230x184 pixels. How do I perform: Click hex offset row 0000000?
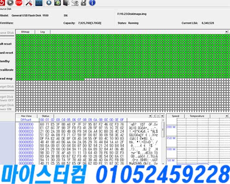click(26, 124)
